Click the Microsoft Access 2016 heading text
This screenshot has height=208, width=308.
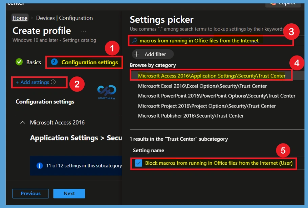point(57,122)
